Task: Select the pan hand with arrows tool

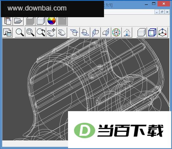Action: click(51, 32)
